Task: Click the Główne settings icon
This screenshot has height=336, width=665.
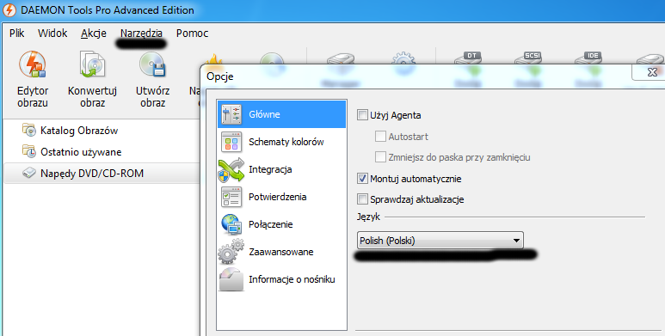Action: (x=231, y=114)
